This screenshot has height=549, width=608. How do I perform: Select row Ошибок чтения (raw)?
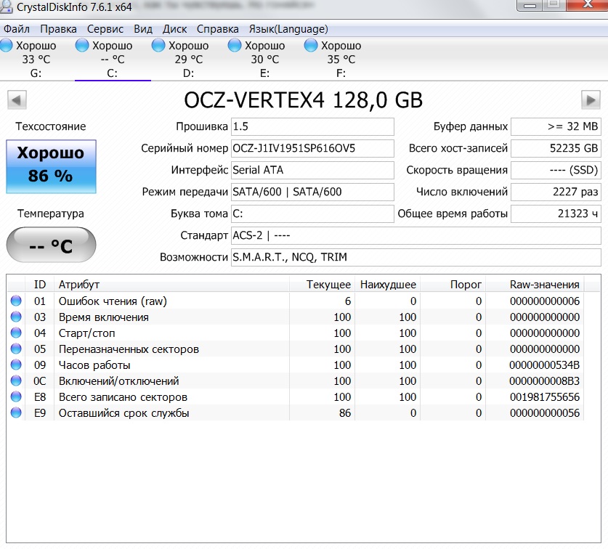point(296,301)
